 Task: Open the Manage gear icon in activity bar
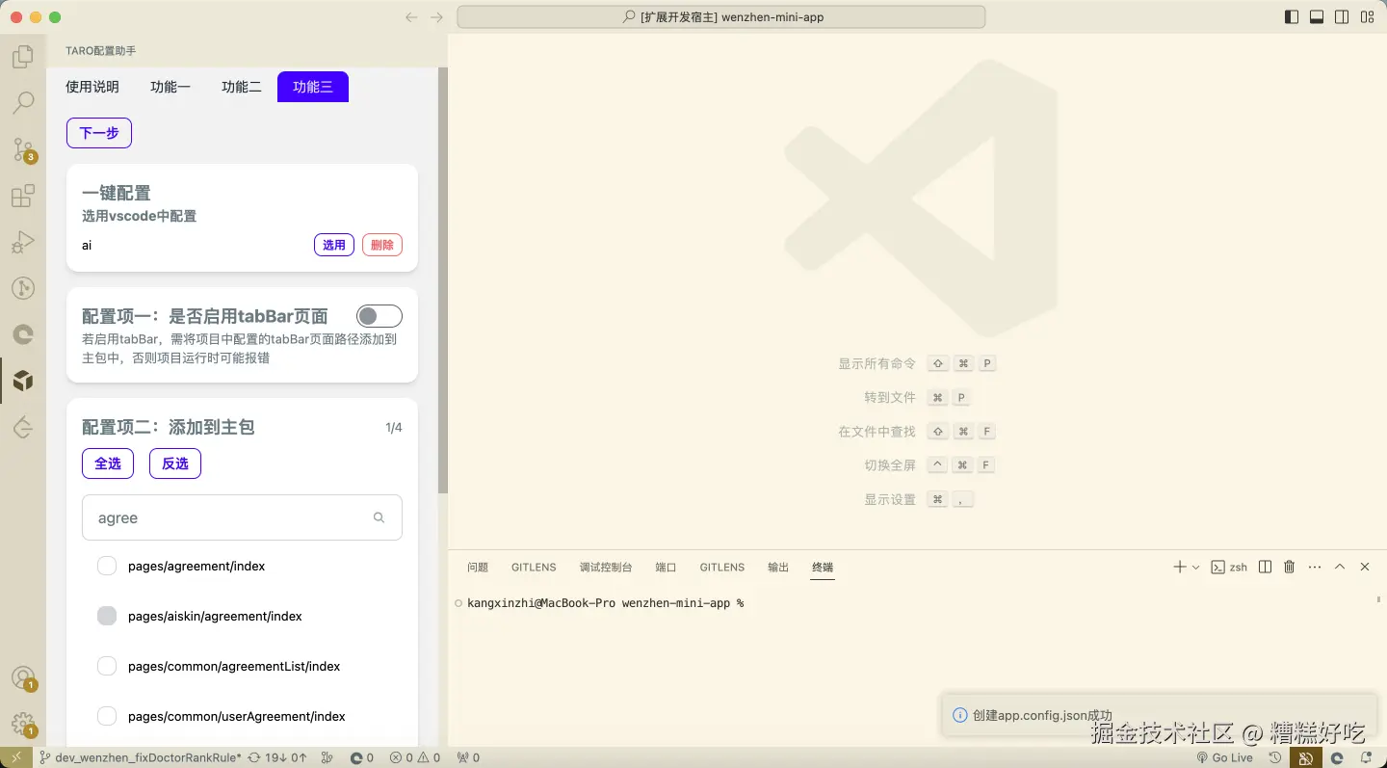[x=23, y=725]
